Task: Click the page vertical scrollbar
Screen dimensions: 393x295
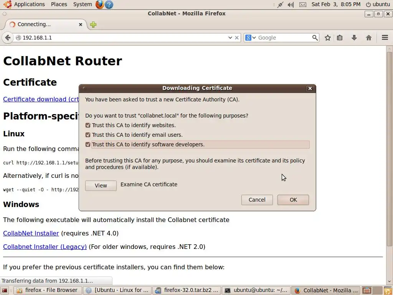Action: click(389, 149)
